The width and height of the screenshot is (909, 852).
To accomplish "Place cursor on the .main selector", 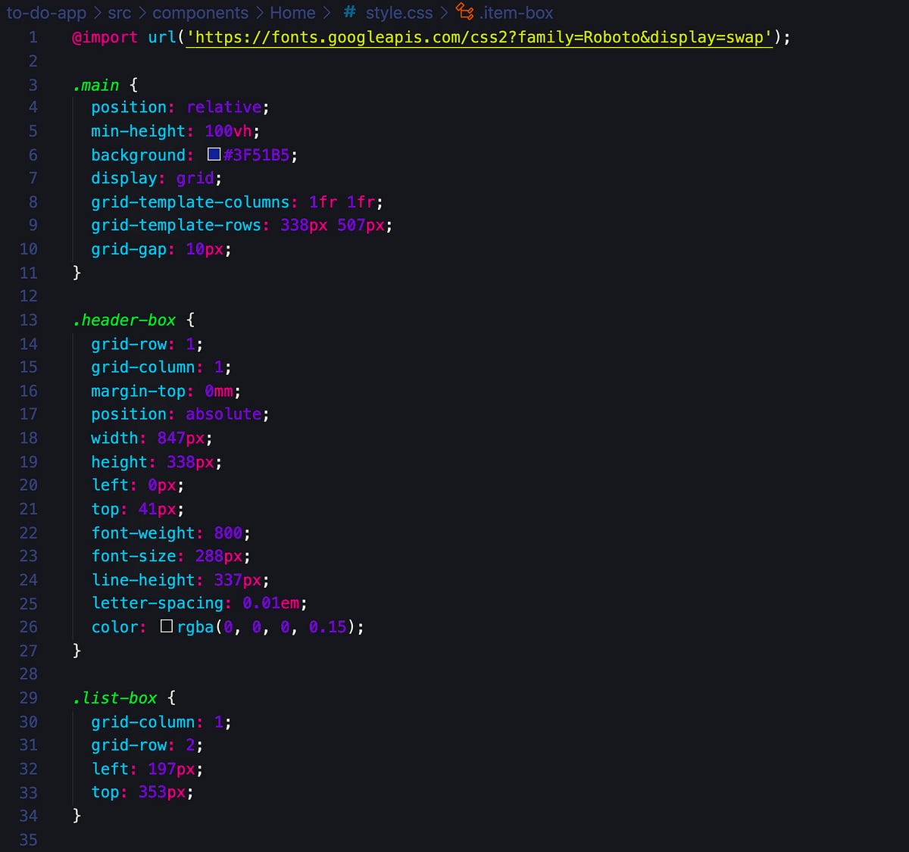I will [x=97, y=85].
